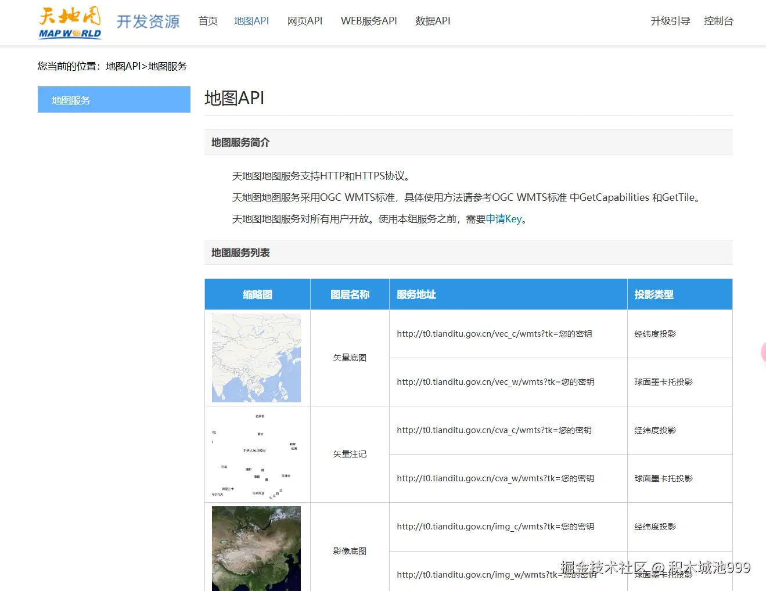Click the 天地图 MAP WORLD logo
Viewport: 766px width, 591px height.
coord(70,23)
